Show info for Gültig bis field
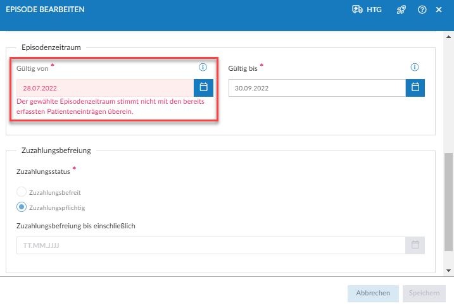The height and width of the screenshot is (308, 454). tap(415, 67)
